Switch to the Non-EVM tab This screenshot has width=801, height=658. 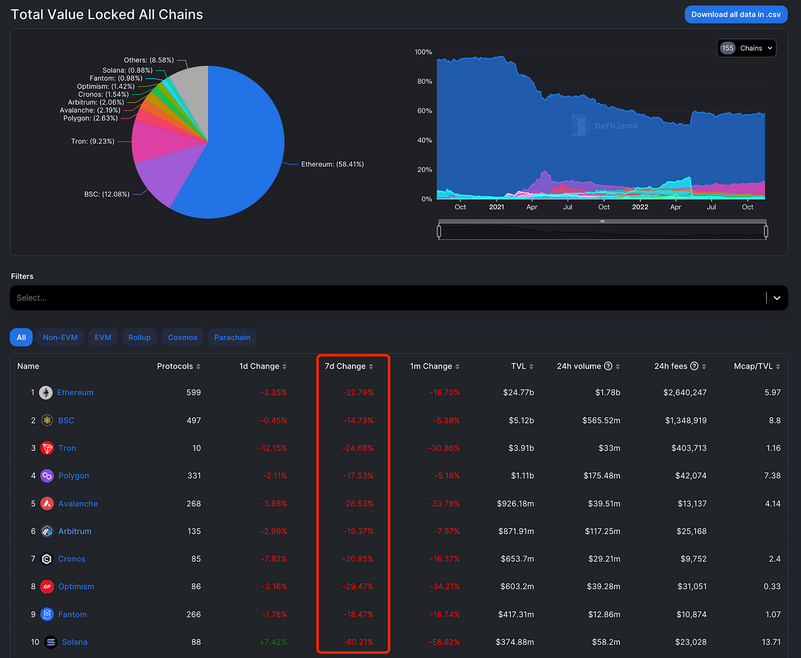[x=60, y=338]
